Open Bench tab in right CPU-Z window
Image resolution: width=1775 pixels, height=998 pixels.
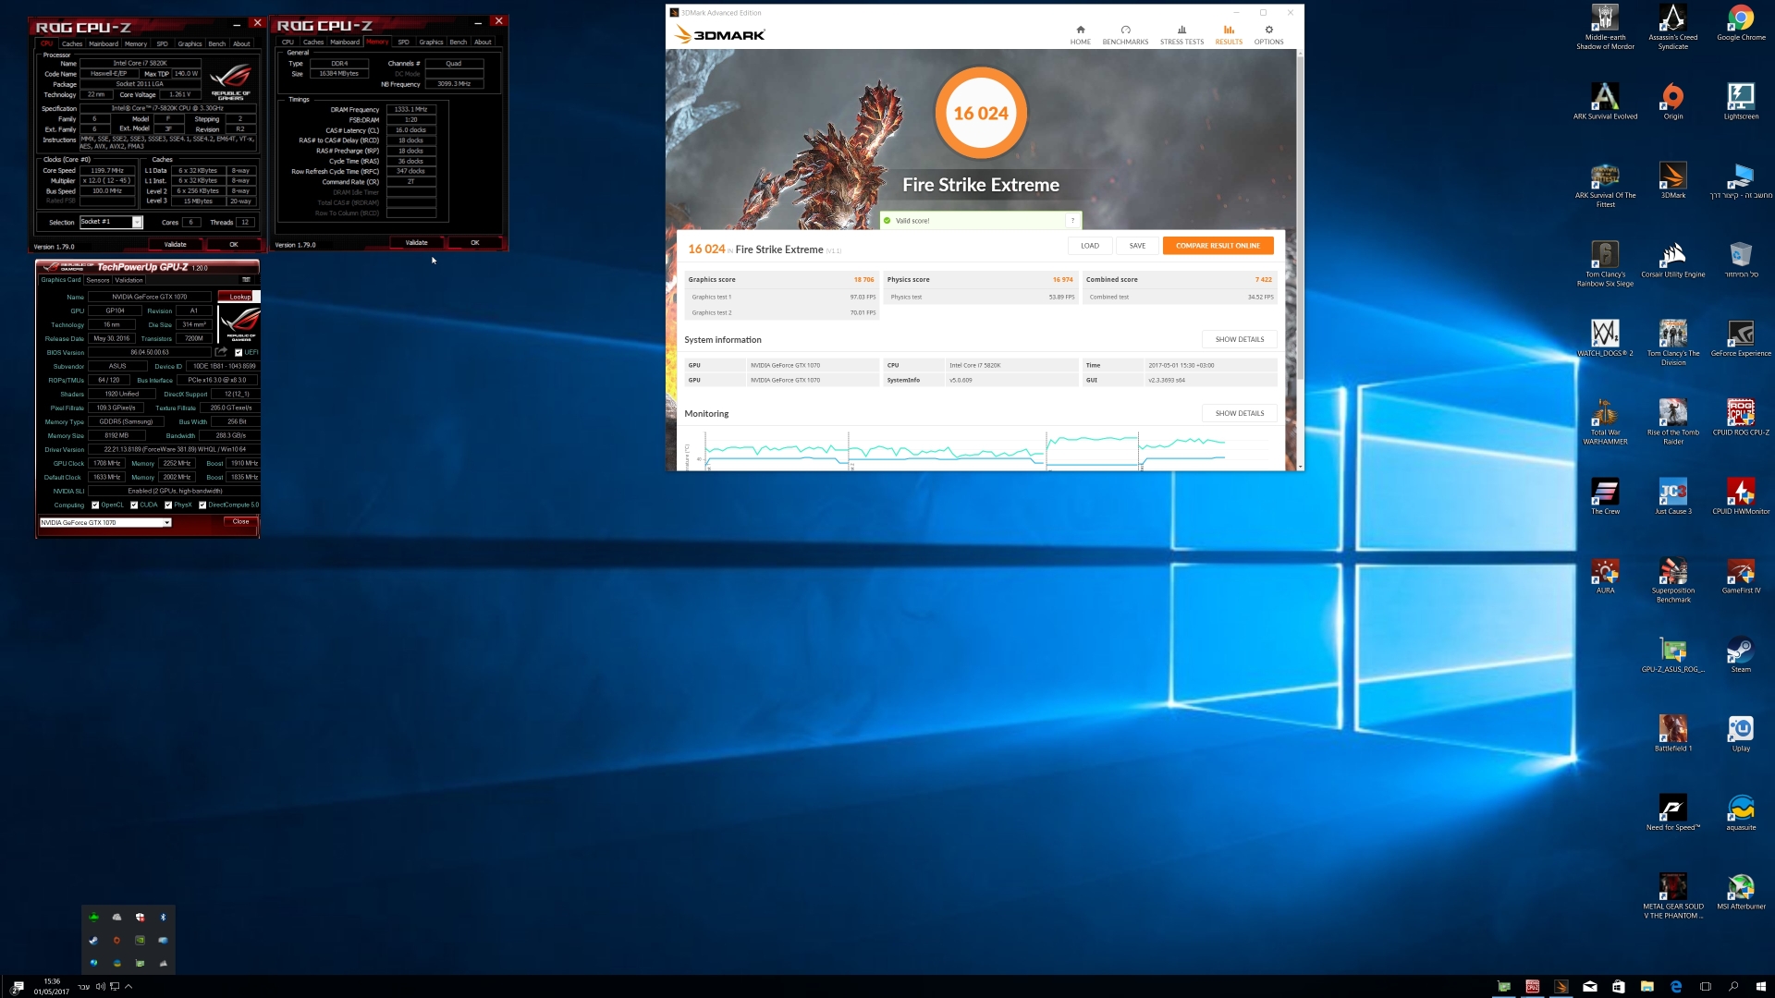click(x=458, y=42)
